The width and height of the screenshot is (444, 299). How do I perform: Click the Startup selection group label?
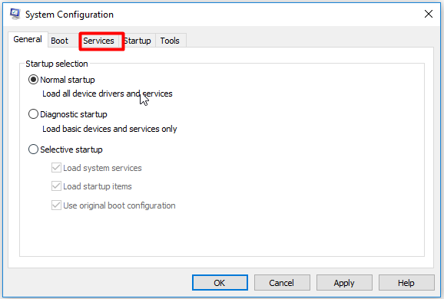57,64
